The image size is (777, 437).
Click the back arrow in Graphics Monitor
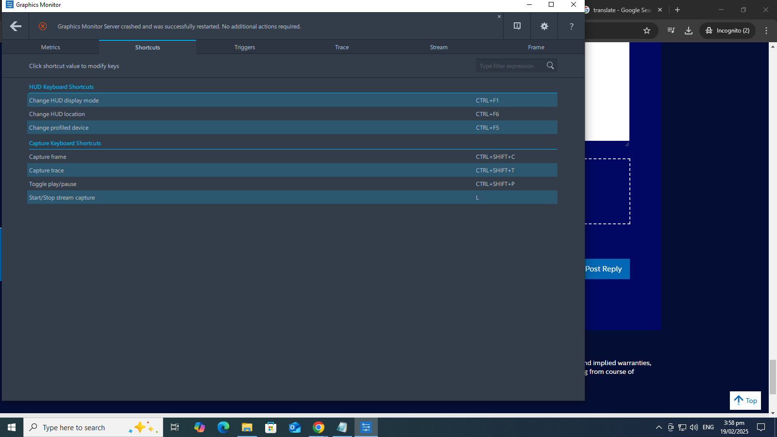(x=16, y=26)
